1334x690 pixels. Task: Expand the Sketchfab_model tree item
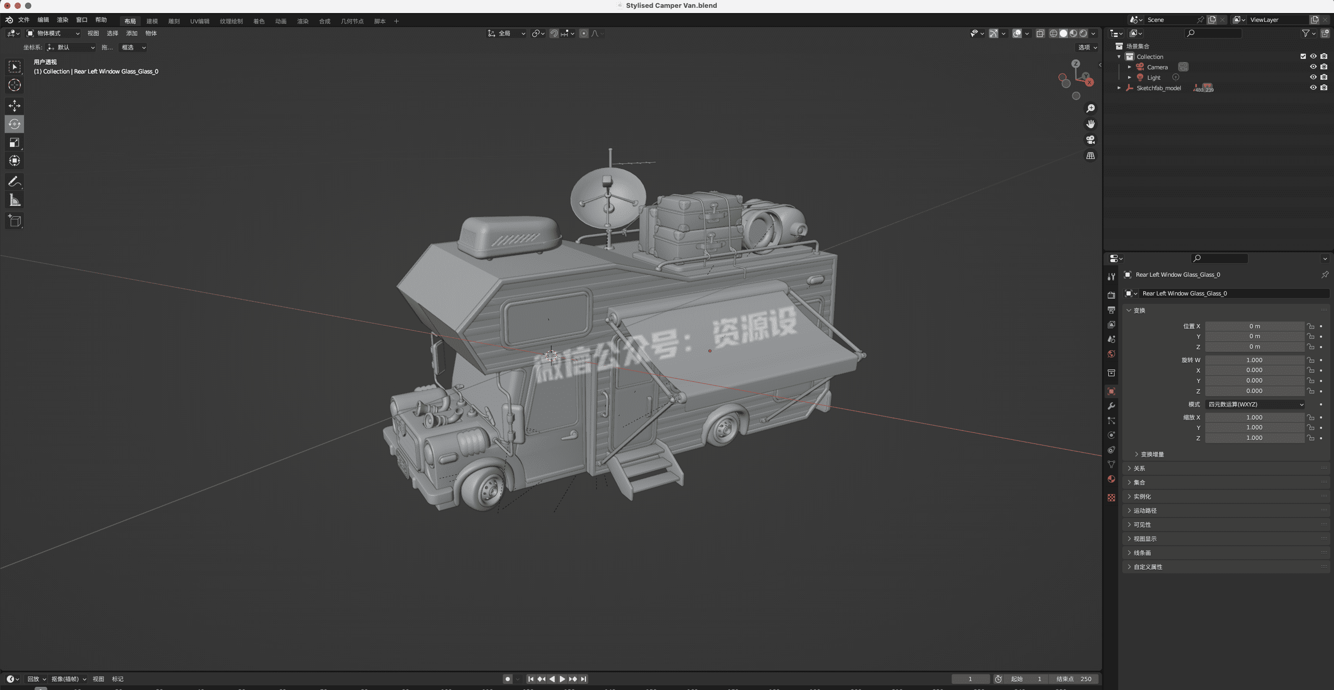point(1119,88)
